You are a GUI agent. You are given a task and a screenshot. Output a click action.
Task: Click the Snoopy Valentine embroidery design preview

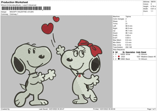[57, 62]
